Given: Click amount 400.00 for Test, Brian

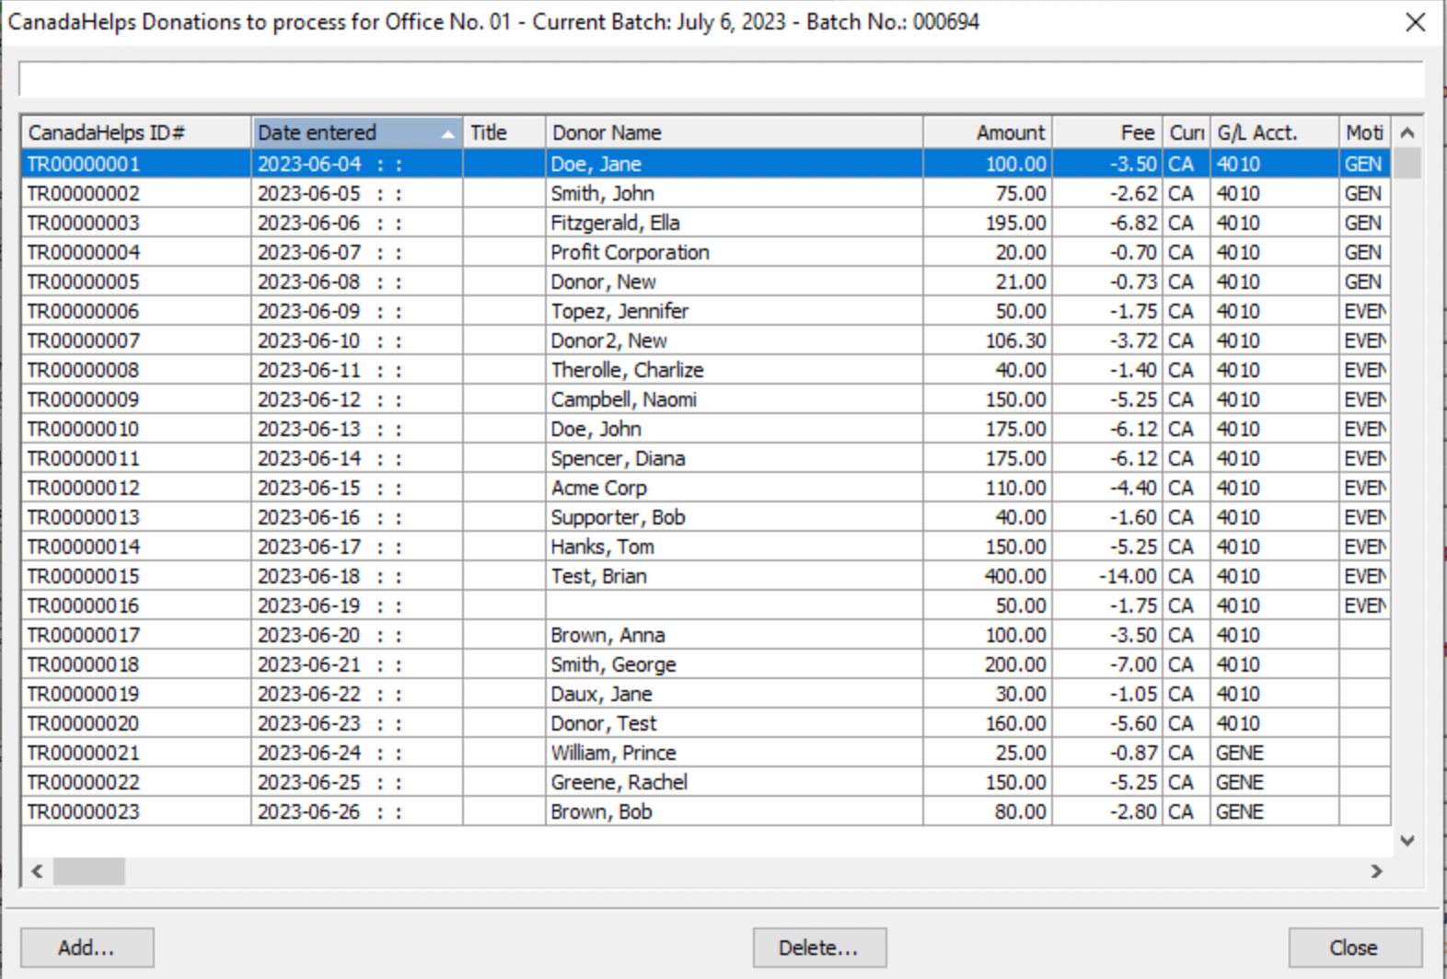Looking at the screenshot, I should coord(1015,576).
